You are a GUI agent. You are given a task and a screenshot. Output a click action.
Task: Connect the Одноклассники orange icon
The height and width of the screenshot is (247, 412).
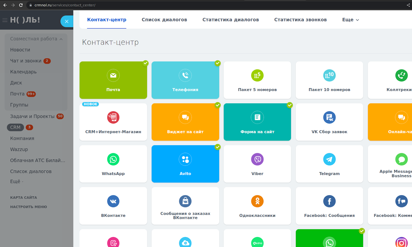coord(257,201)
